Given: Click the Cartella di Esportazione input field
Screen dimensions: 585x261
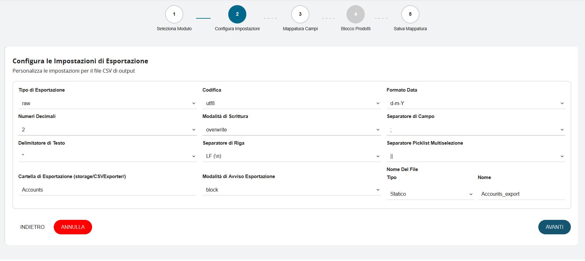Looking at the screenshot, I should point(108,190).
